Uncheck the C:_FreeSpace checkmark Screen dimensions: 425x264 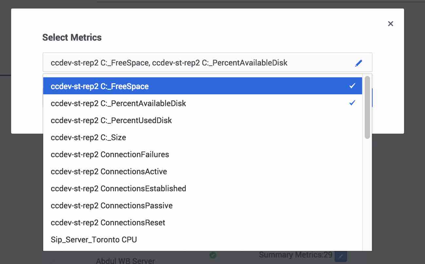click(352, 86)
